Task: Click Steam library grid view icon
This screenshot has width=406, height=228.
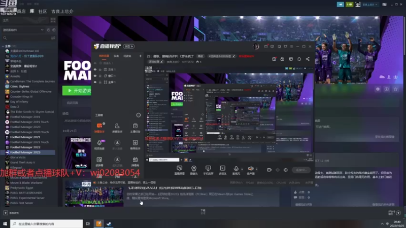Action: click(53, 20)
